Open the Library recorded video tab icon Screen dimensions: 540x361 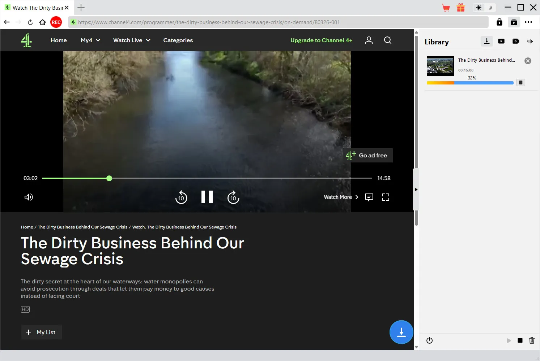point(516,41)
